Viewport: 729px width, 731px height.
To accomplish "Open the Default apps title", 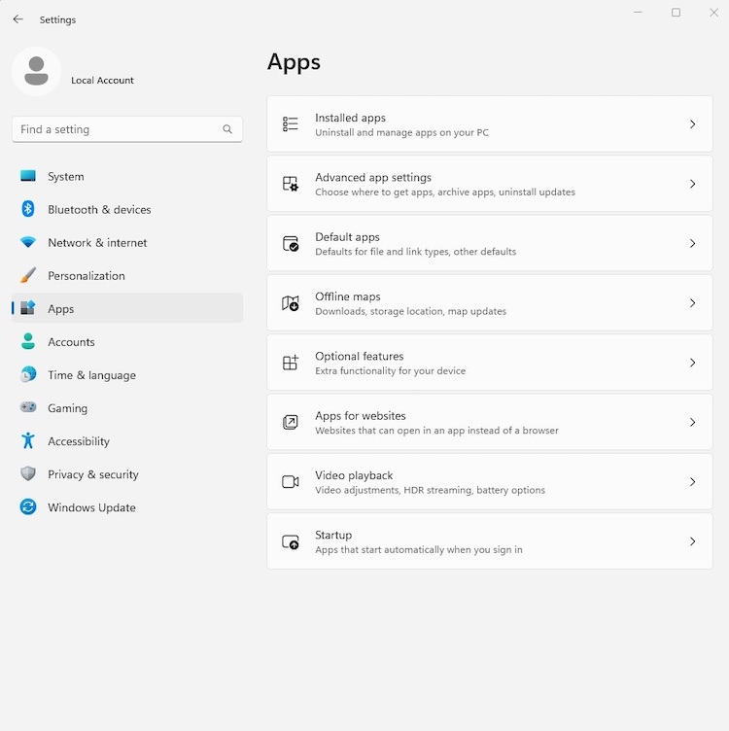I will click(347, 237).
